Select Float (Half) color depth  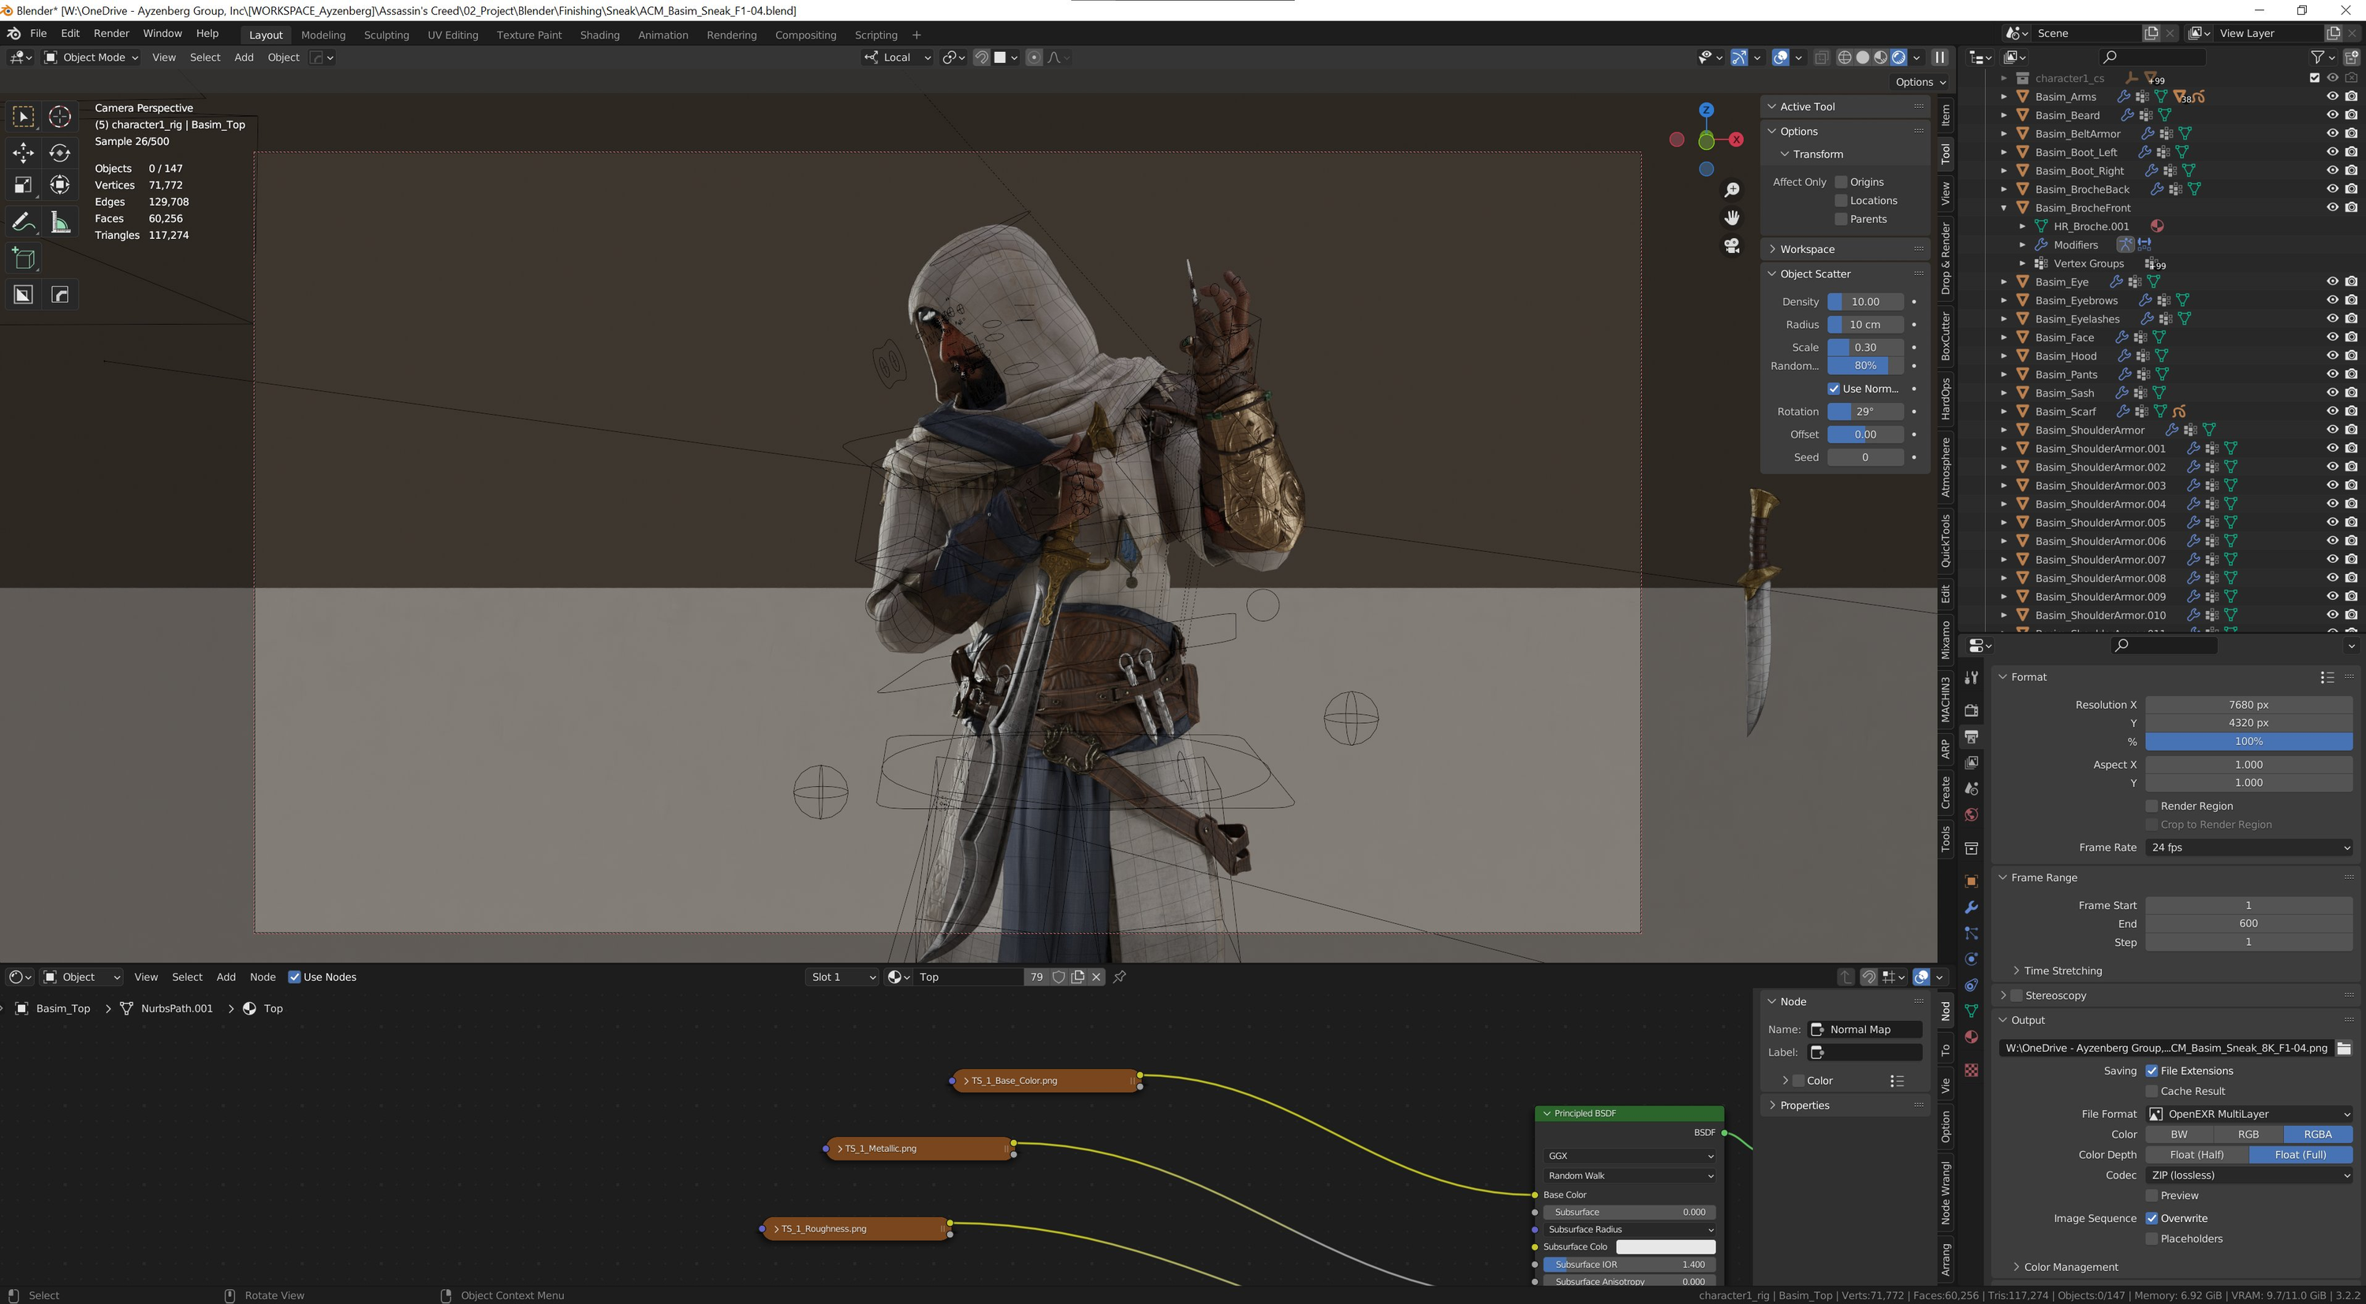(2196, 1154)
